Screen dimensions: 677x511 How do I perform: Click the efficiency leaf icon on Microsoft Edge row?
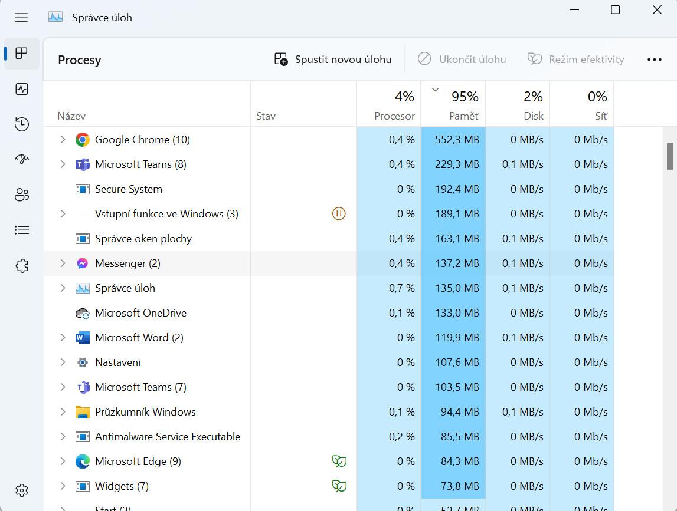coord(339,461)
